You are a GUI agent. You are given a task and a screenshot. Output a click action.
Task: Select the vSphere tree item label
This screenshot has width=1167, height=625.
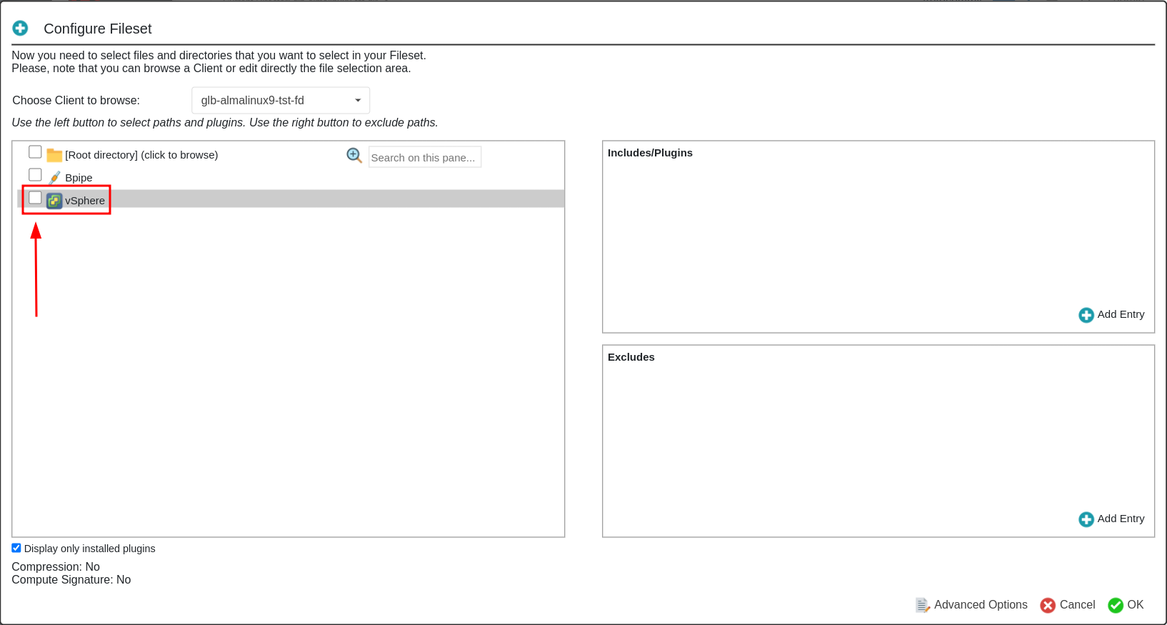click(85, 201)
